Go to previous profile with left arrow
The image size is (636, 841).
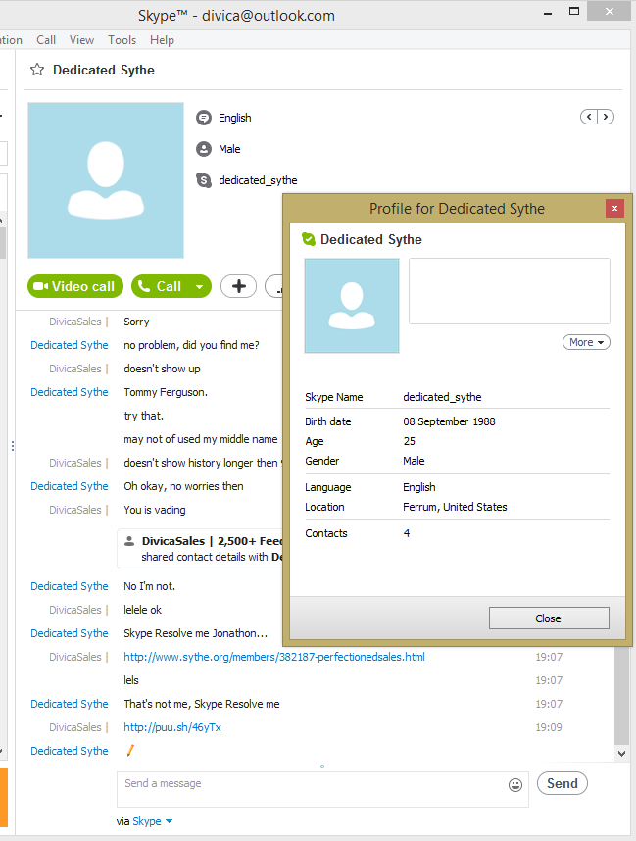pos(589,117)
